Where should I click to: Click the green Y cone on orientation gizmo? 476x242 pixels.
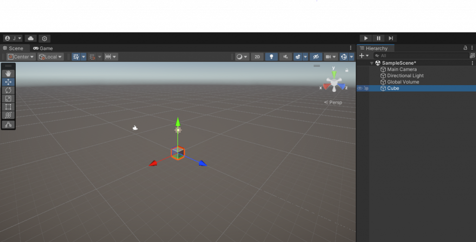334,74
